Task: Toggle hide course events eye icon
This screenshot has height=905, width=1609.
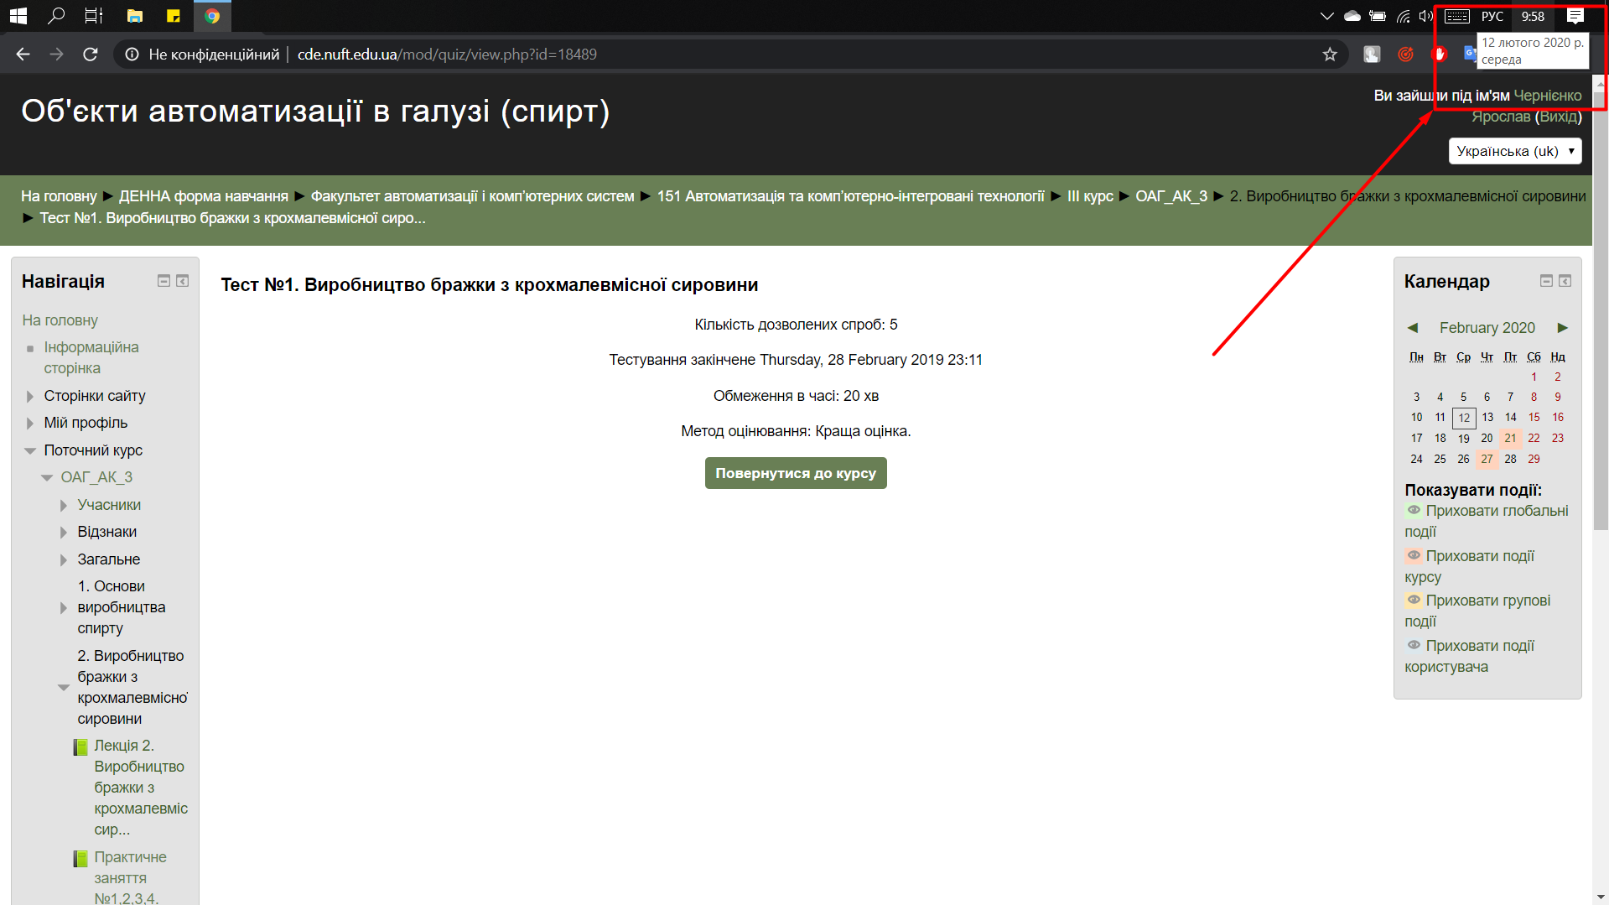Action: [x=1414, y=555]
